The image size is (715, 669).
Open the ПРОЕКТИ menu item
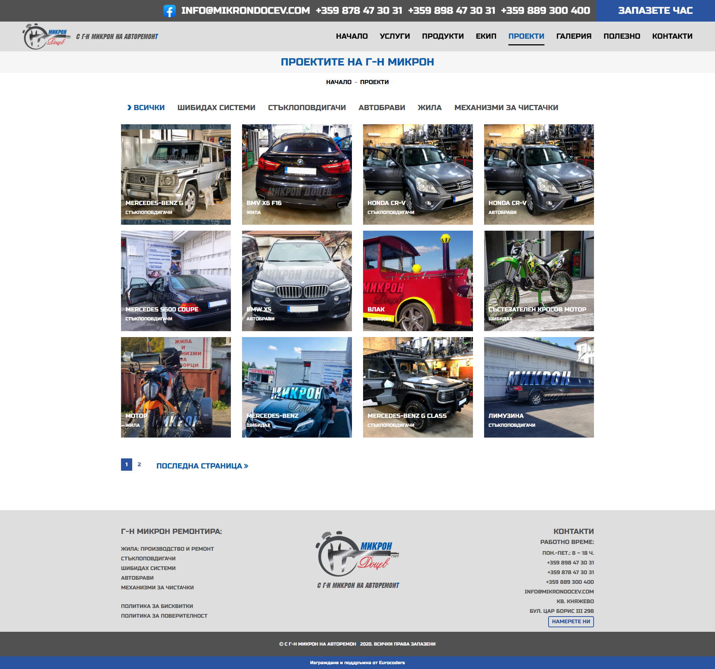[526, 36]
